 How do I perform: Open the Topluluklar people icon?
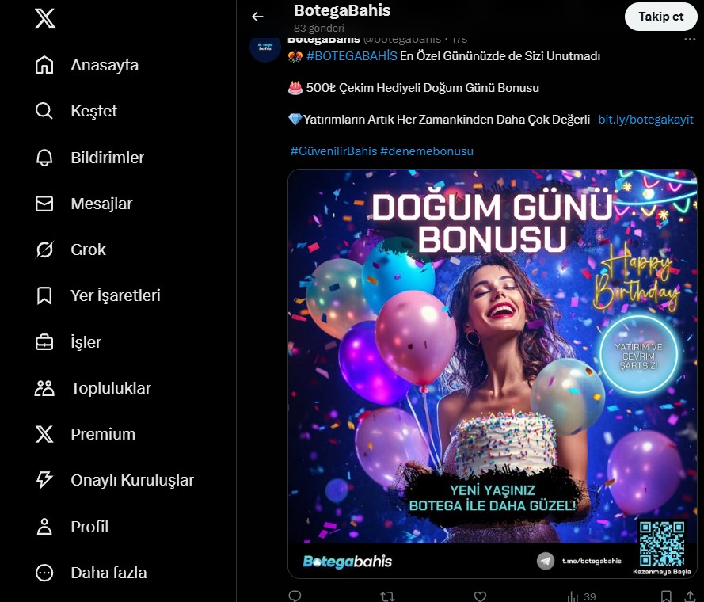coord(44,388)
